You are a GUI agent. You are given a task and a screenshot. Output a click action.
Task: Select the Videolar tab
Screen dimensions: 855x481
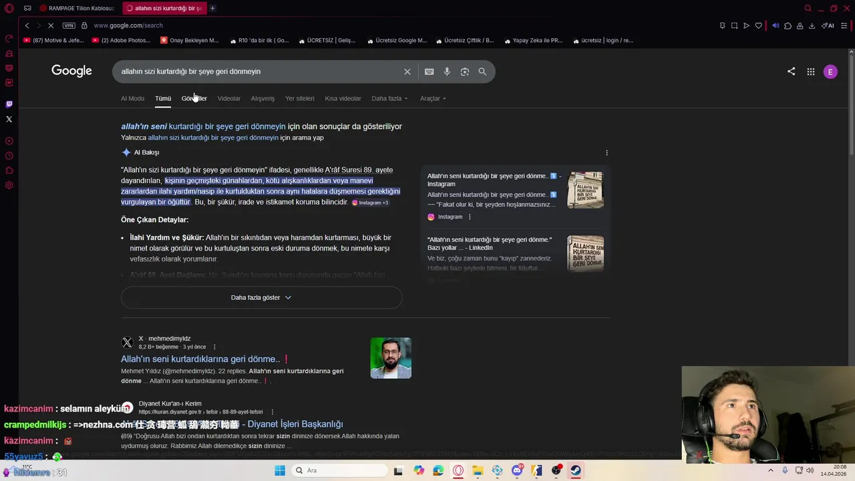point(229,98)
